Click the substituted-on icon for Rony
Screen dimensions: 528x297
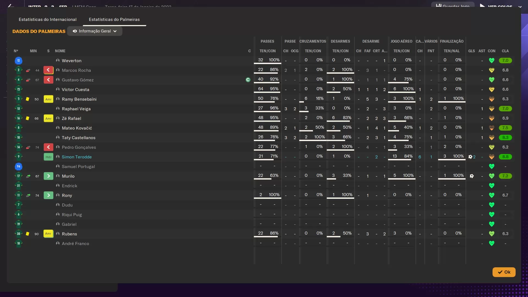[48, 195]
